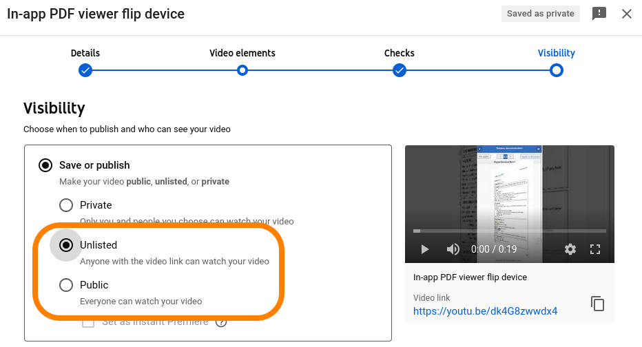Jump to the Checks step
642x347 pixels.
400,70
